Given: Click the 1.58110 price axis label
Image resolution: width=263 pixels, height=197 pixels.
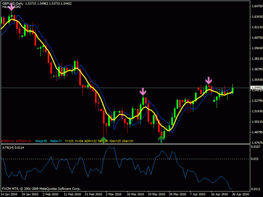Looking at the screenshot, I should (257, 59).
